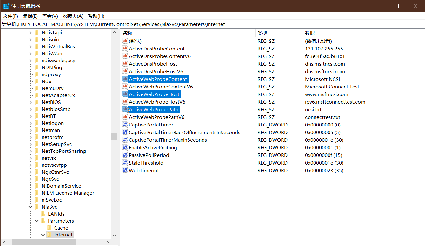
Task: Sort by the 名称 column header
Action: click(188, 33)
